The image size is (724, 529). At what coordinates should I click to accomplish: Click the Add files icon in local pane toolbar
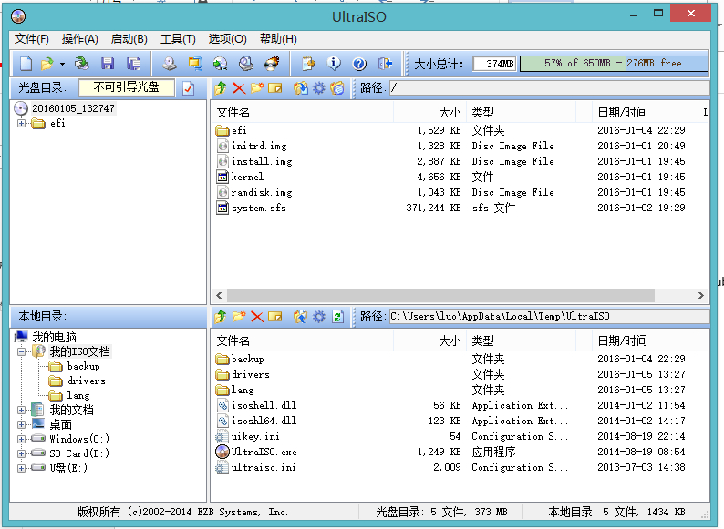point(301,316)
